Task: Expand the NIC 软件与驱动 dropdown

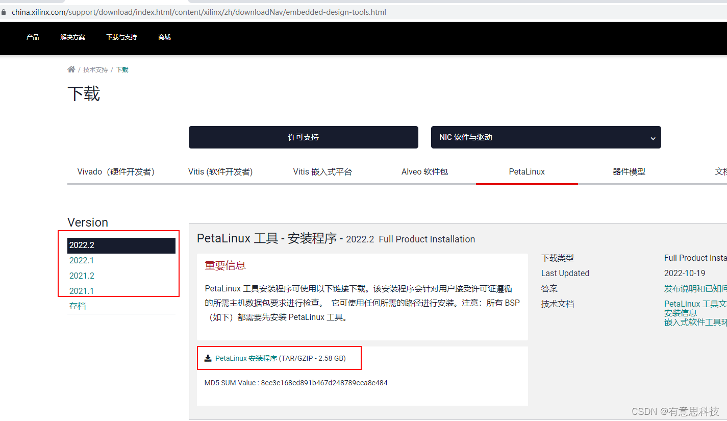Action: [x=652, y=137]
